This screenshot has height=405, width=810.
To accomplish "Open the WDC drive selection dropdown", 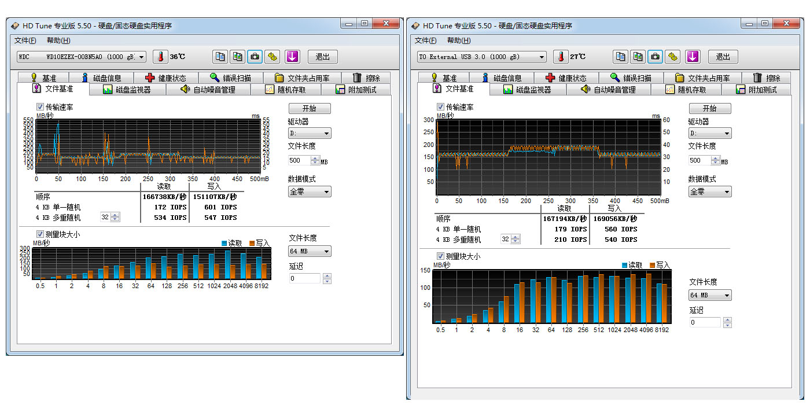I will coord(142,56).
